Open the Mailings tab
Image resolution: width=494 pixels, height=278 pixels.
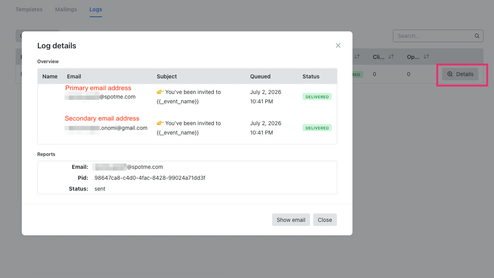[x=66, y=9]
